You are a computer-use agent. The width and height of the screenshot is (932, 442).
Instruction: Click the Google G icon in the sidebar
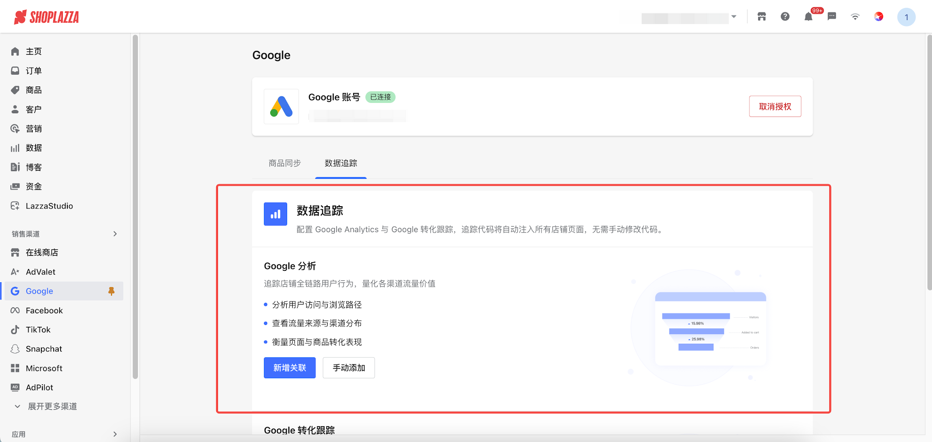coord(15,291)
